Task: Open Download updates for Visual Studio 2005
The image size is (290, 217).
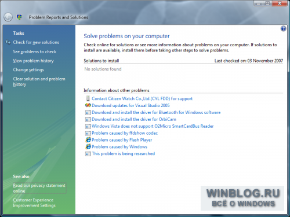Action: tap(130, 105)
